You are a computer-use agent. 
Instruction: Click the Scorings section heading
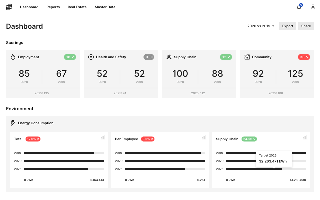(14, 42)
